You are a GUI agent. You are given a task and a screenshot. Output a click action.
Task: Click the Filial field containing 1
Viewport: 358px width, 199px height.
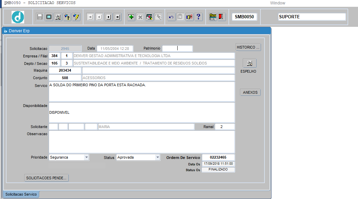click(67, 56)
